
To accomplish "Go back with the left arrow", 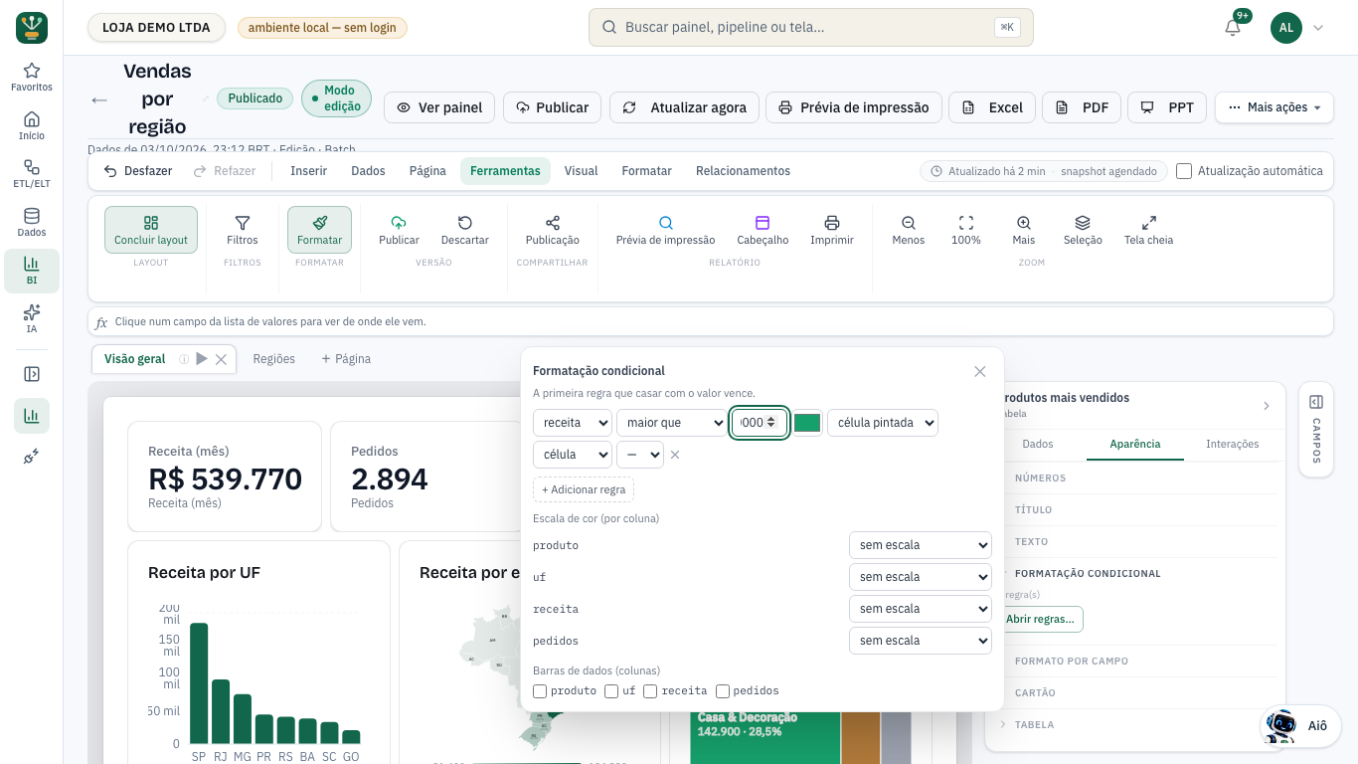I will tap(99, 99).
